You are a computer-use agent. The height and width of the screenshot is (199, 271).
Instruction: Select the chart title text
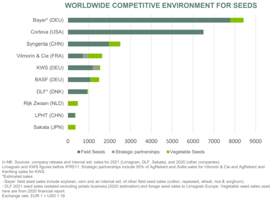(x=160, y=5)
